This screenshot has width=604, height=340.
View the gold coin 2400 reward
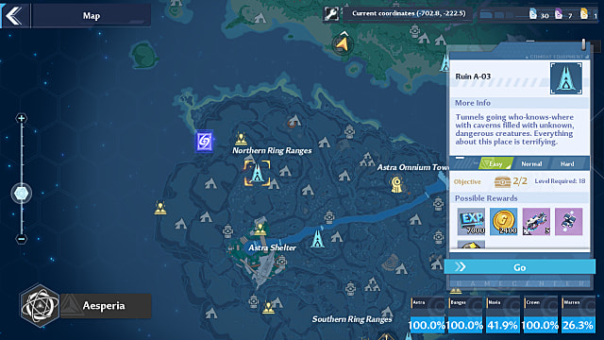coord(503,222)
